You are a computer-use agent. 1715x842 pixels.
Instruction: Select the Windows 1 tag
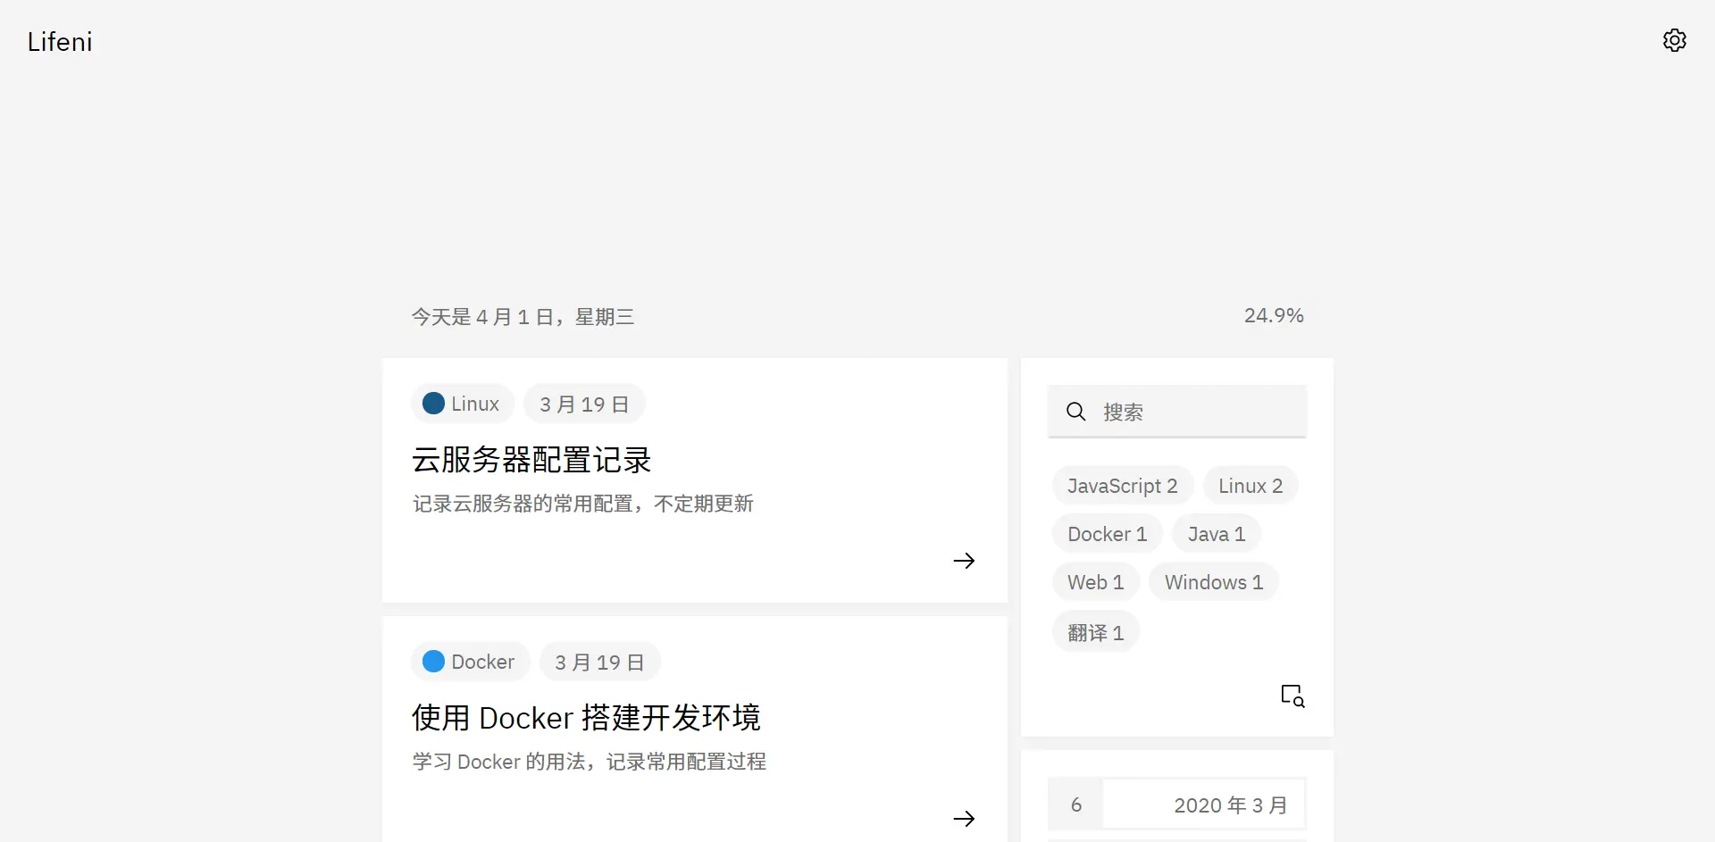click(x=1213, y=581)
